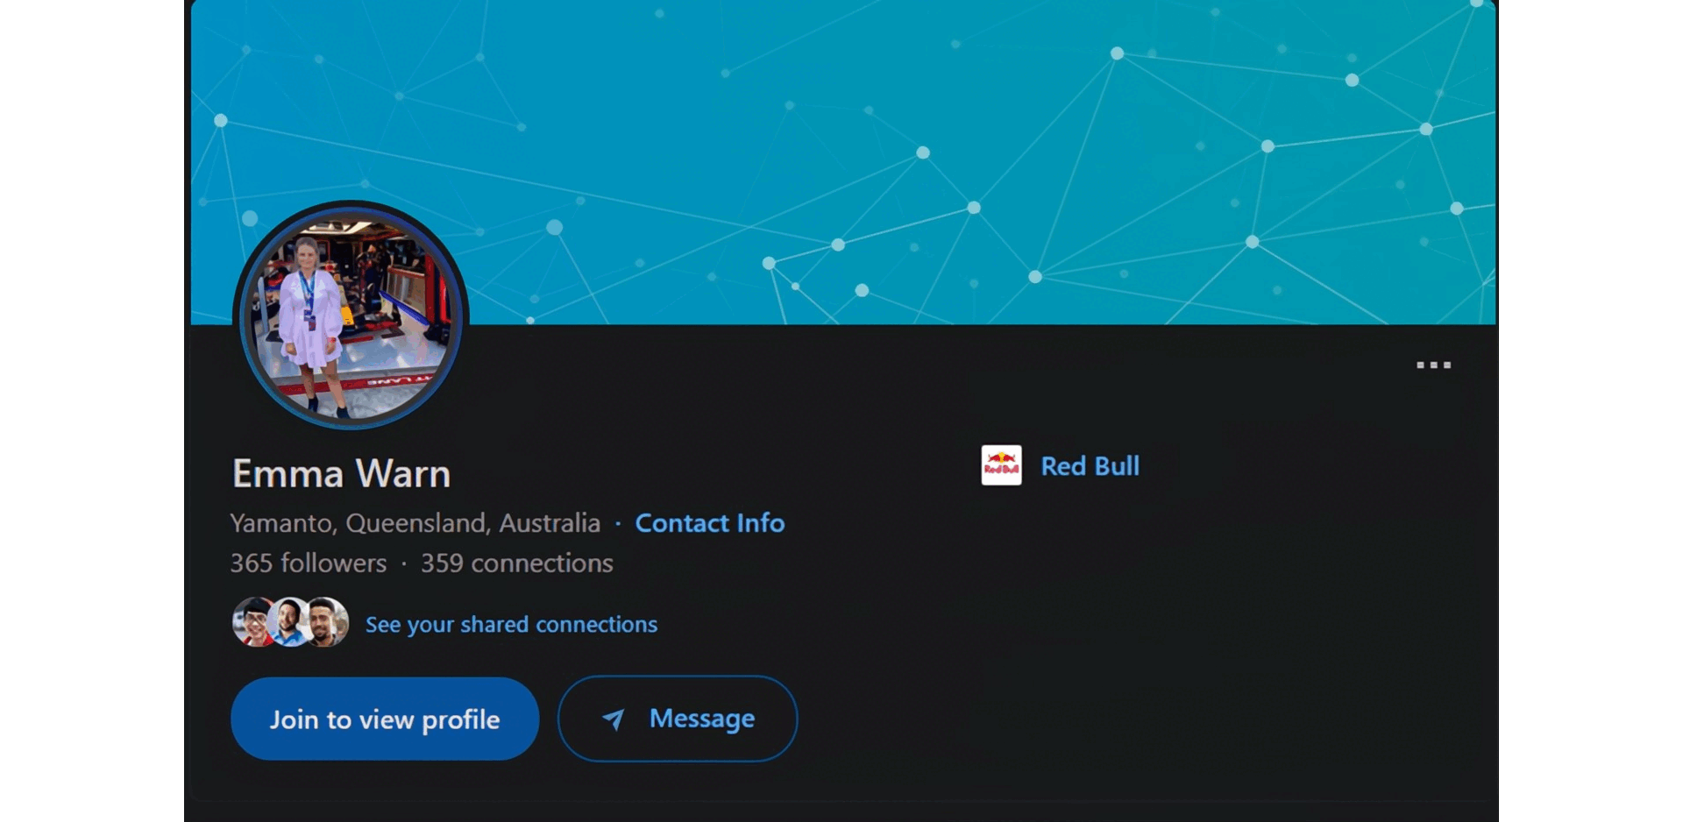Click the Red Bull logo icon
Image resolution: width=1683 pixels, height=822 pixels.
point(1001,465)
